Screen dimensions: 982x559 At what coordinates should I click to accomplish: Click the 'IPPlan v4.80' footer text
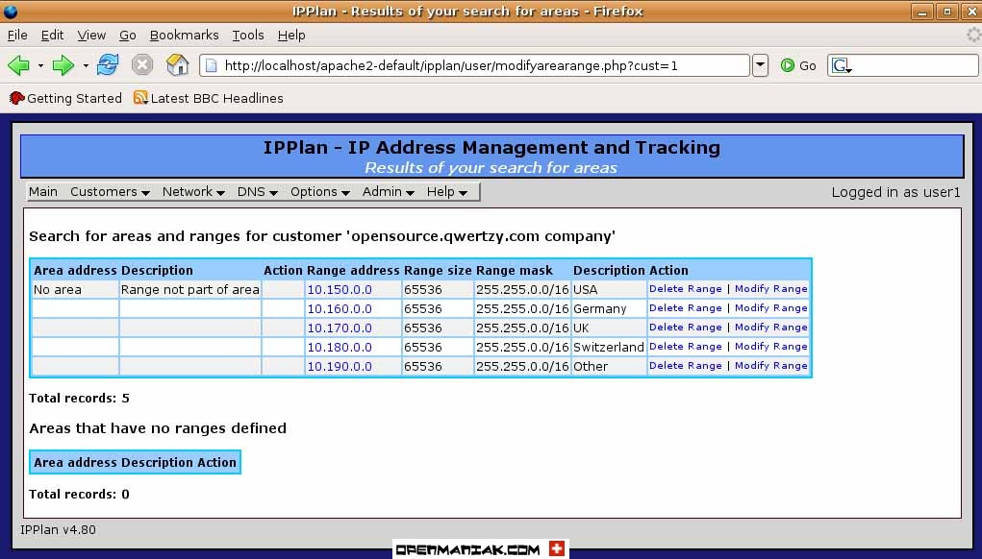click(x=58, y=529)
